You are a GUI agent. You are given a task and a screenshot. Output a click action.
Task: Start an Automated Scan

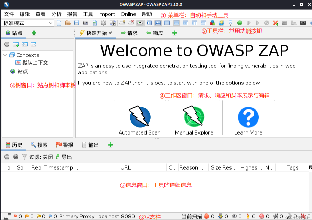140,118
